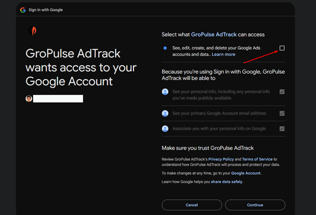Click the checked box for primary email address
Screen dimensions: 316x215
coord(282,113)
